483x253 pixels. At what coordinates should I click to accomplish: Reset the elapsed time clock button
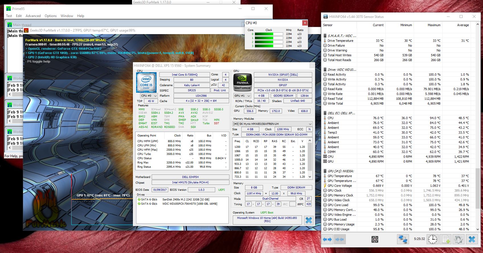click(x=432, y=239)
